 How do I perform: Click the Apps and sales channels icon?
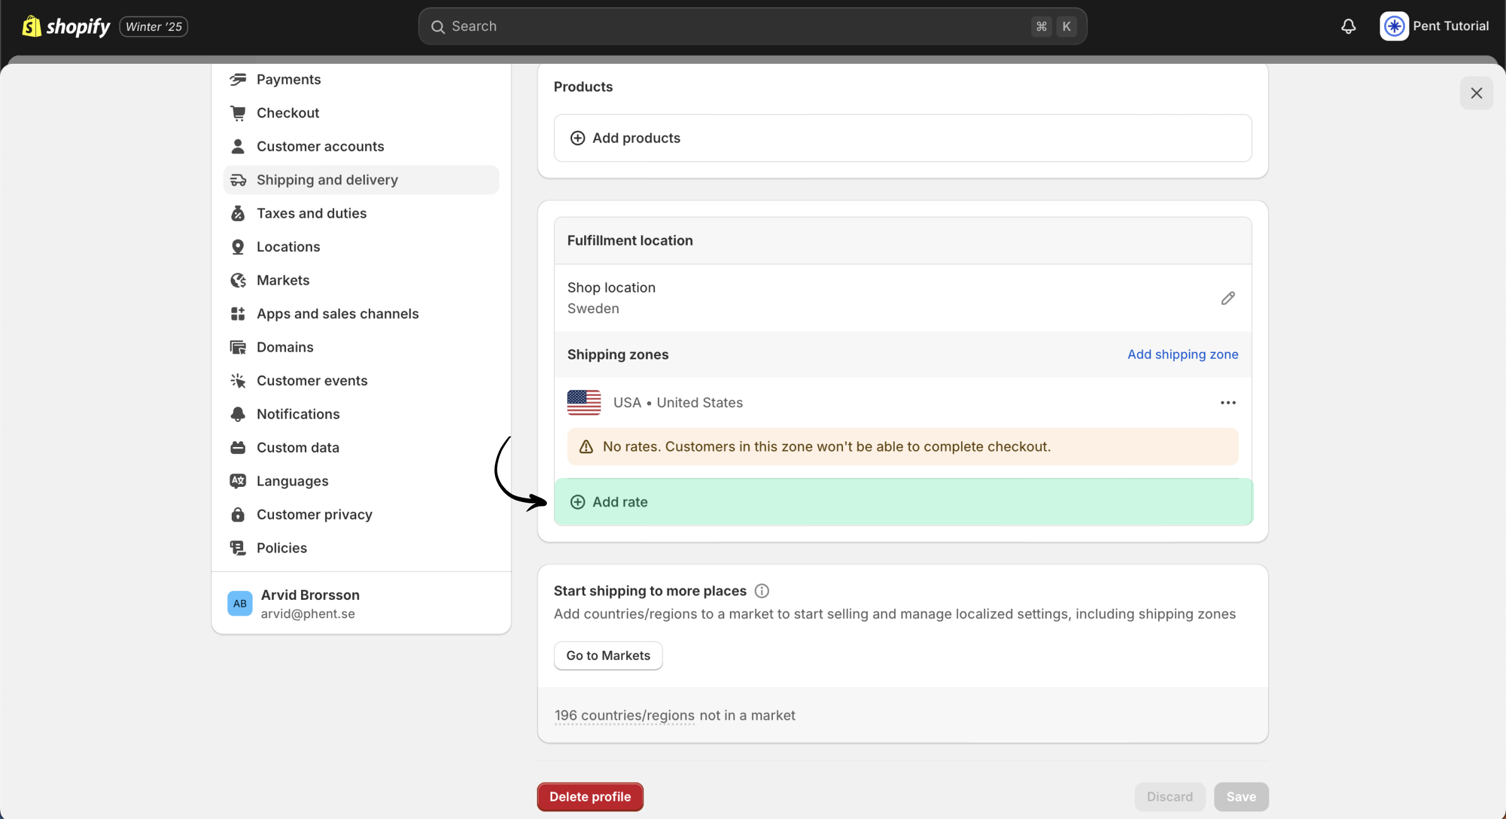tap(238, 314)
